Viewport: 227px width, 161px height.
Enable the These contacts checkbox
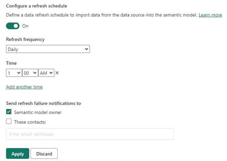coord(9,122)
